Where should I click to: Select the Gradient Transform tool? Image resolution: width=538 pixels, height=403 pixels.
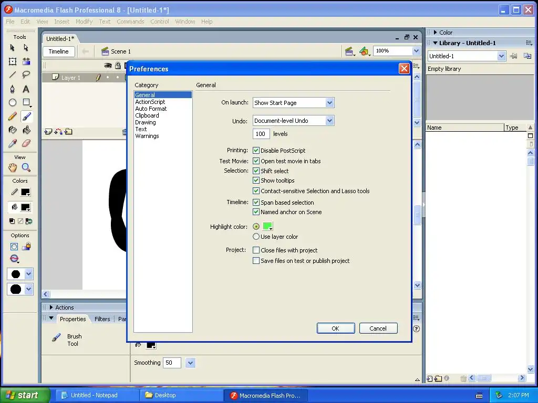pyautogui.click(x=26, y=61)
